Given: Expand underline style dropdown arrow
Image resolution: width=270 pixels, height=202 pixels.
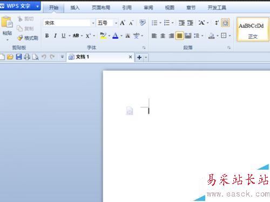Looking at the screenshot, I should (69, 36).
